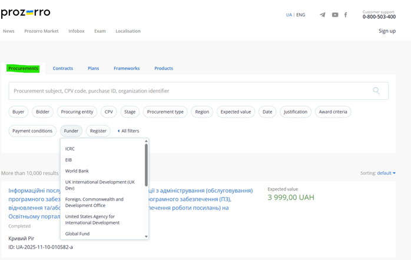The image size is (411, 260).
Task: Select EIB from funder list
Action: pos(69,159)
